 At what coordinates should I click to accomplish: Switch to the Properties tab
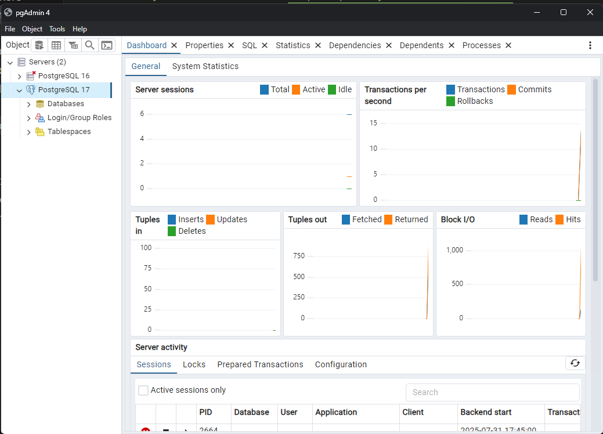[x=204, y=45]
